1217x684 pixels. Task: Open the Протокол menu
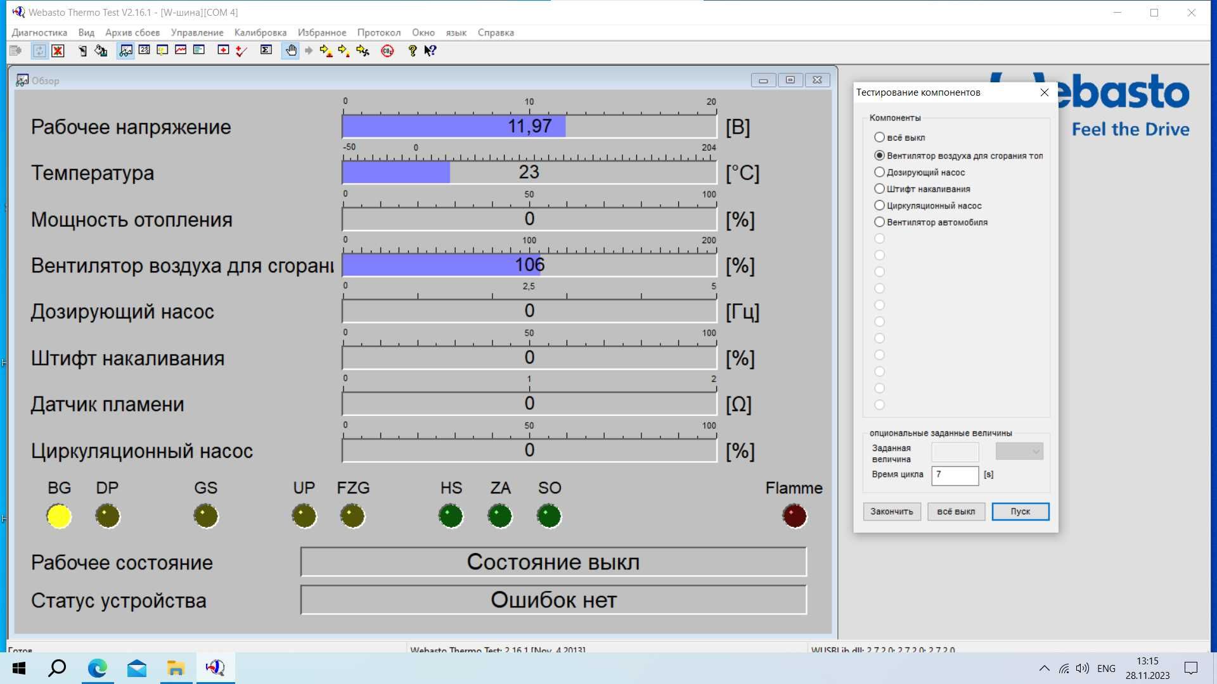tap(379, 32)
